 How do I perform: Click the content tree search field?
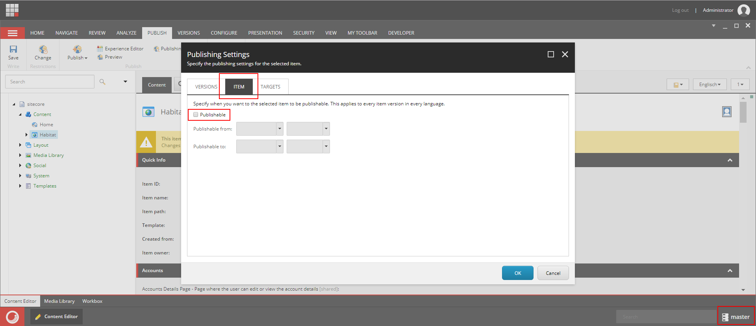coord(50,82)
